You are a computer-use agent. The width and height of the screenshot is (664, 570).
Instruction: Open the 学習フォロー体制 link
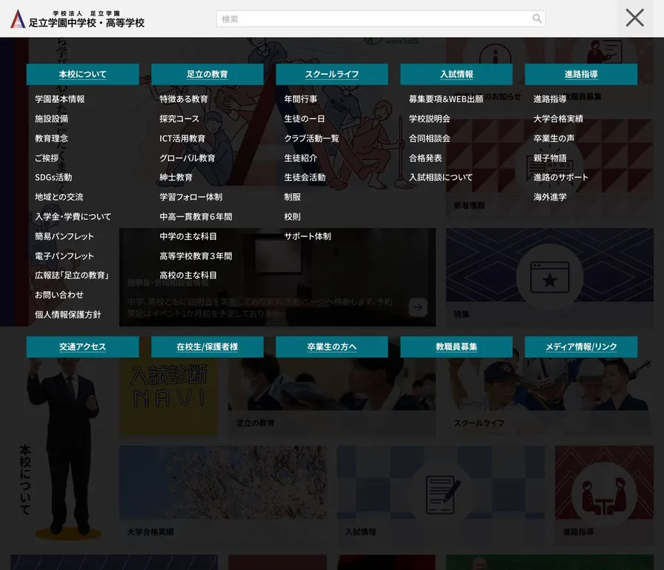[x=190, y=197]
